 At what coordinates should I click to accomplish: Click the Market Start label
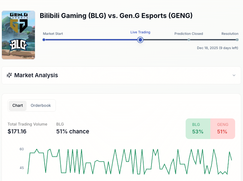(53, 34)
